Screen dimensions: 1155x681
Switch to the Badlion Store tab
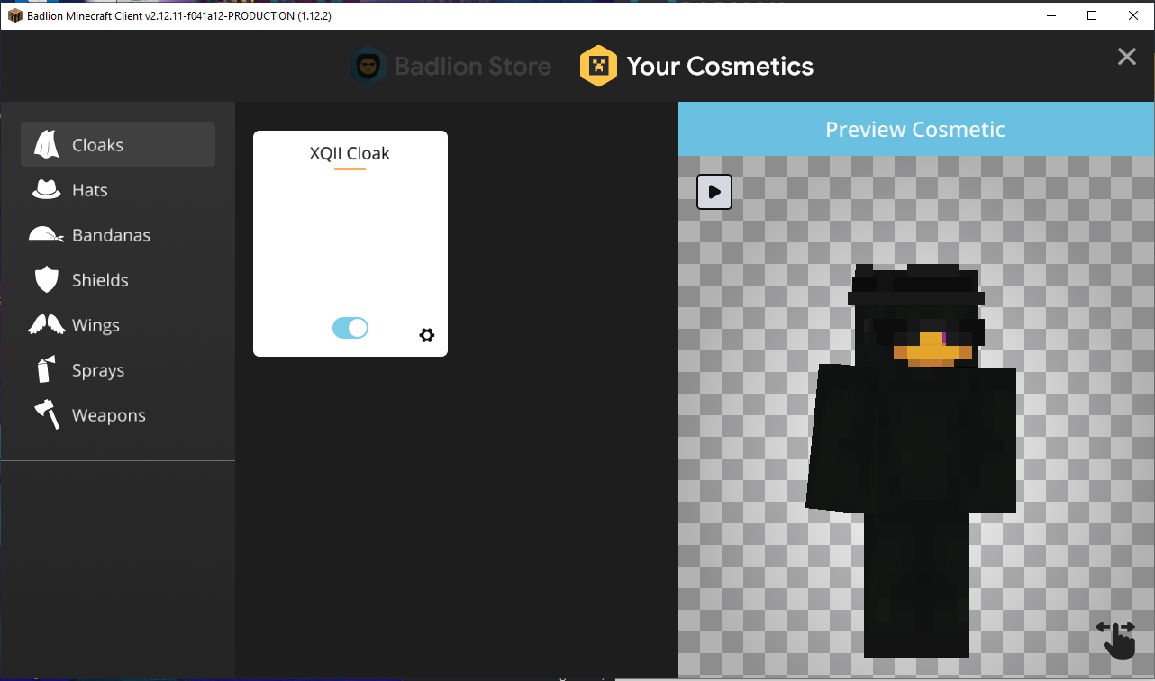(x=450, y=66)
